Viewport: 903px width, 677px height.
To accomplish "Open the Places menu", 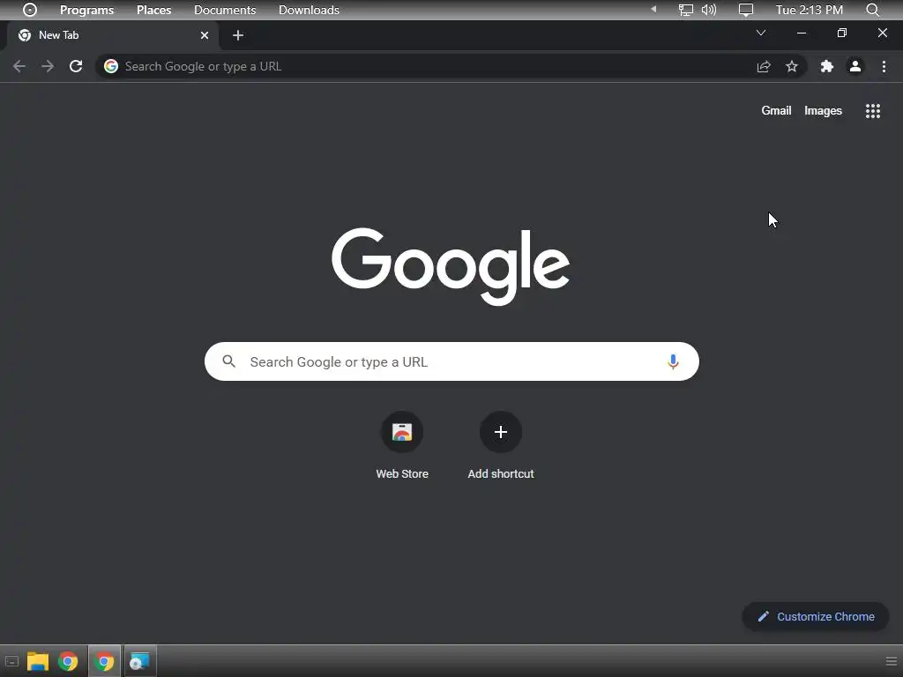I will tap(153, 10).
